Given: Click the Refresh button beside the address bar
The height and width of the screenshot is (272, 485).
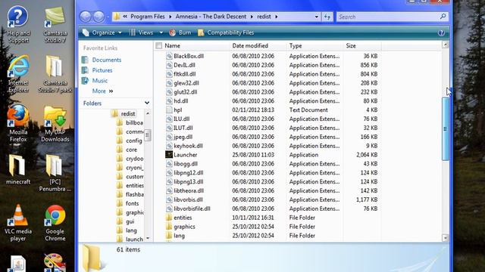Looking at the screenshot, I should tap(327, 17).
